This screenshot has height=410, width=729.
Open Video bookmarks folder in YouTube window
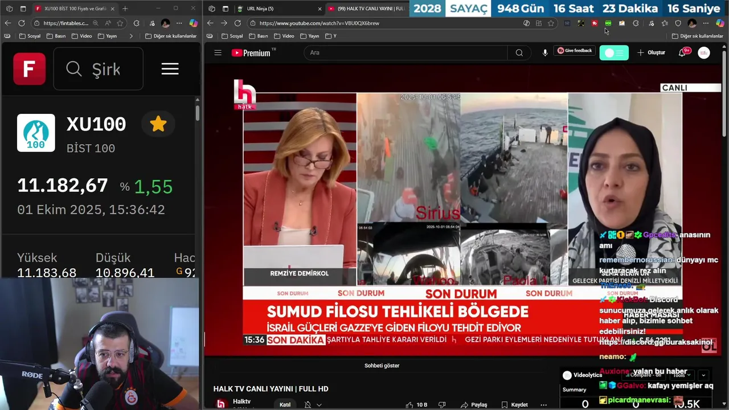point(284,36)
